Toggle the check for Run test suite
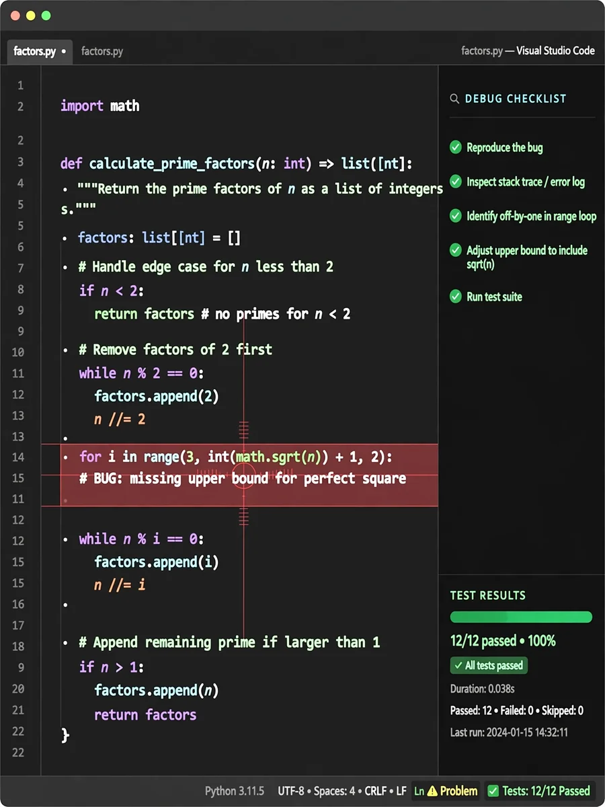 456,297
